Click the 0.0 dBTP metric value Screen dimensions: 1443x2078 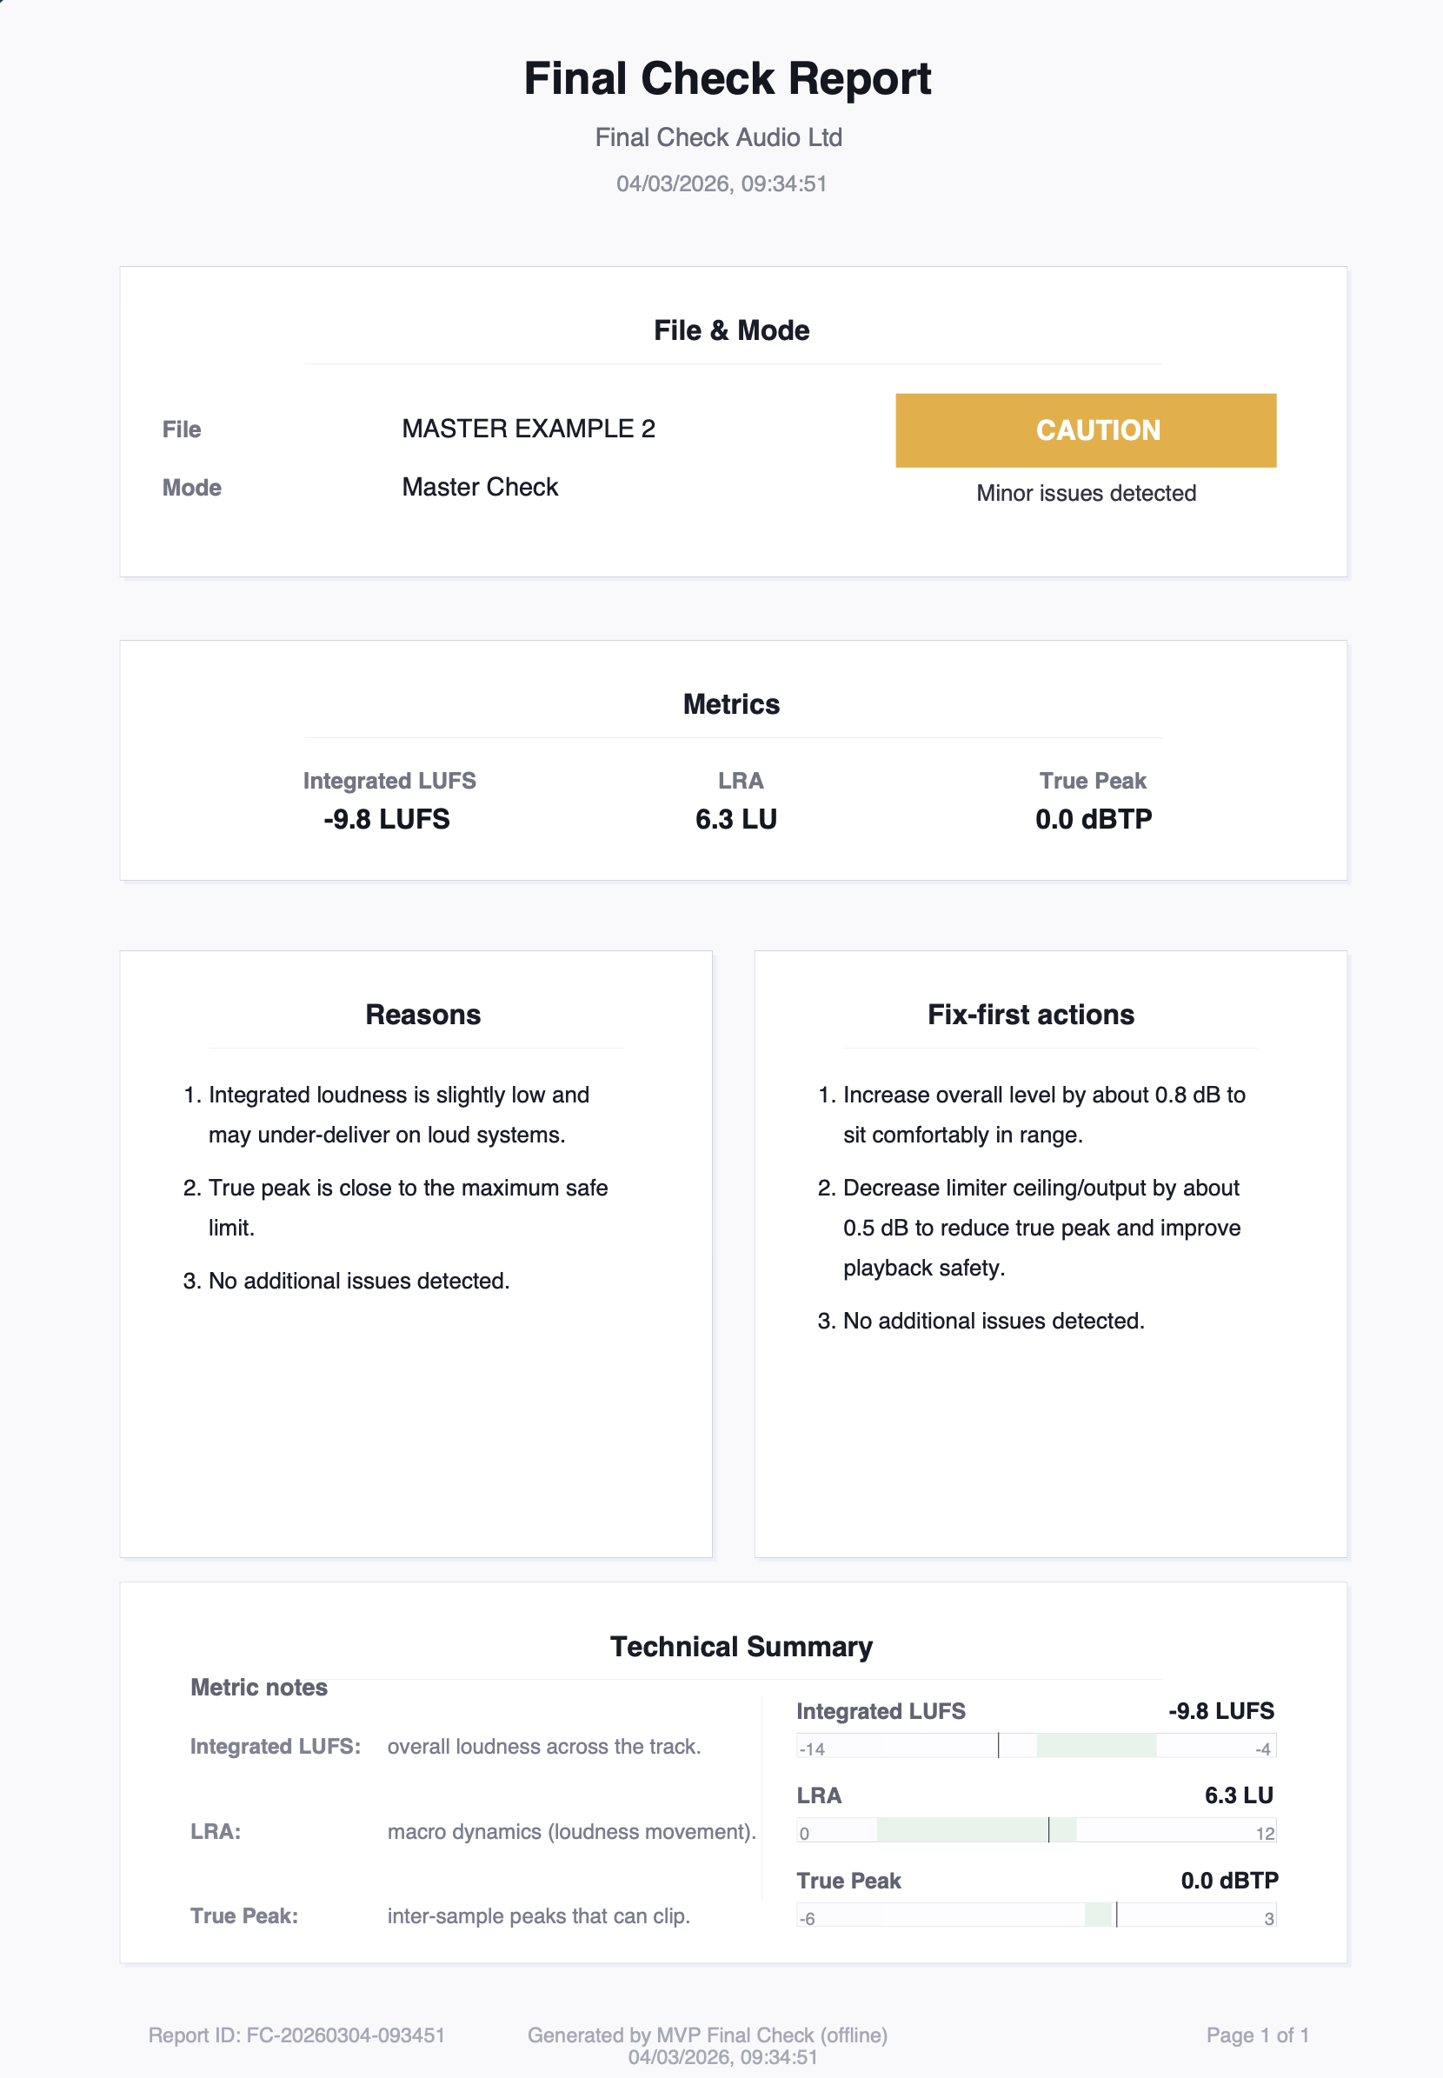(x=1093, y=819)
